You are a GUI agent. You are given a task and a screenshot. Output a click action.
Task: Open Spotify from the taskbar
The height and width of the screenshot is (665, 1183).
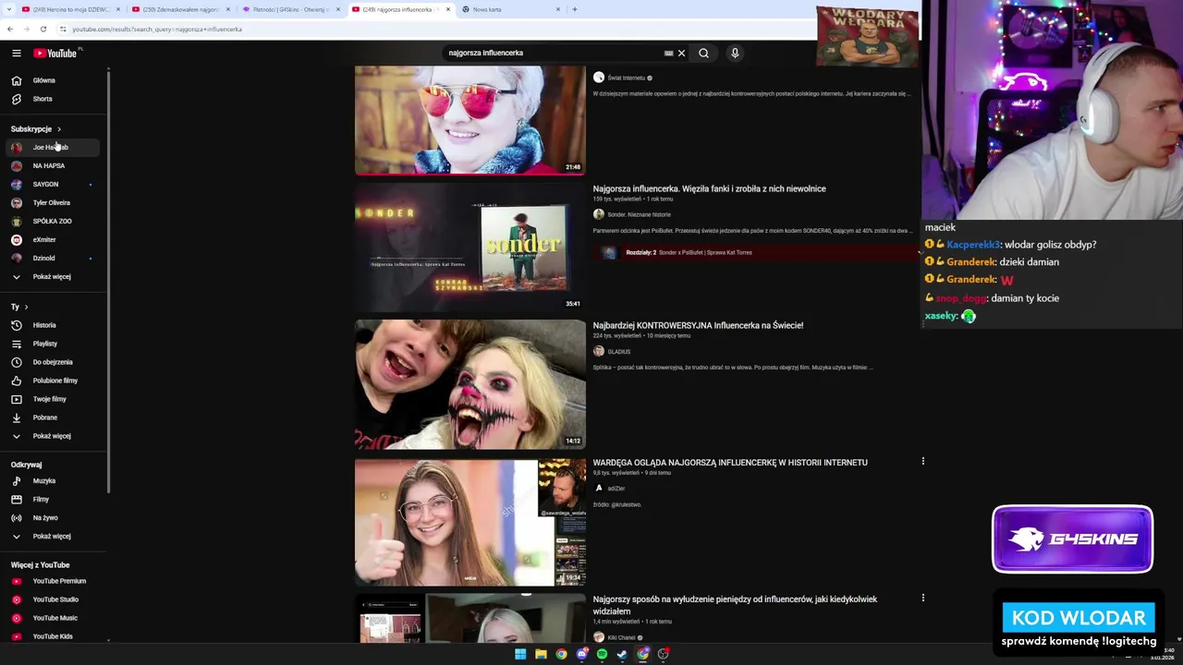[602, 654]
